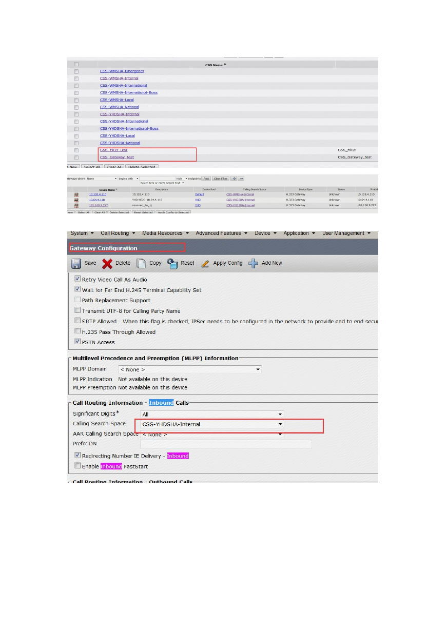The height and width of the screenshot is (630, 446).
Task: Click the Find button in gateway search
Action: pyautogui.click(x=206, y=179)
